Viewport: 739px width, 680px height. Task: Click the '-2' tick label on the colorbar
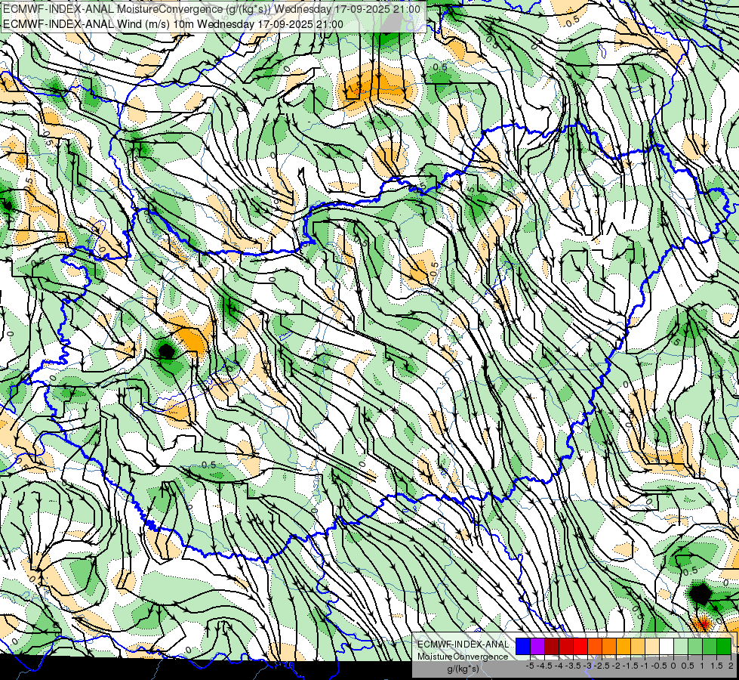click(616, 666)
